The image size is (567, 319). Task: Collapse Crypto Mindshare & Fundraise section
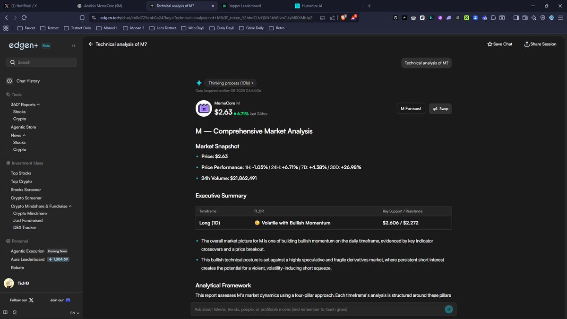click(41, 206)
